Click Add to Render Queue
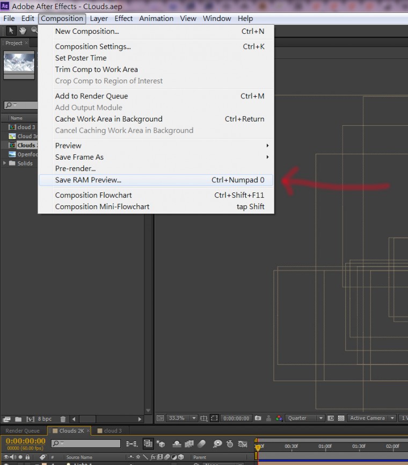The image size is (408, 465). (91, 96)
